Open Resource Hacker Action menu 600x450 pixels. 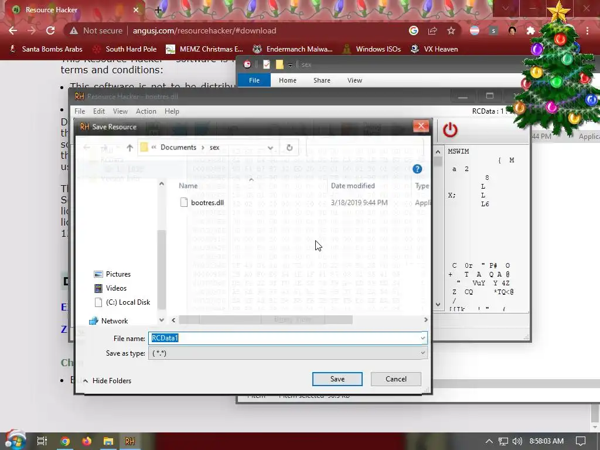pyautogui.click(x=146, y=111)
